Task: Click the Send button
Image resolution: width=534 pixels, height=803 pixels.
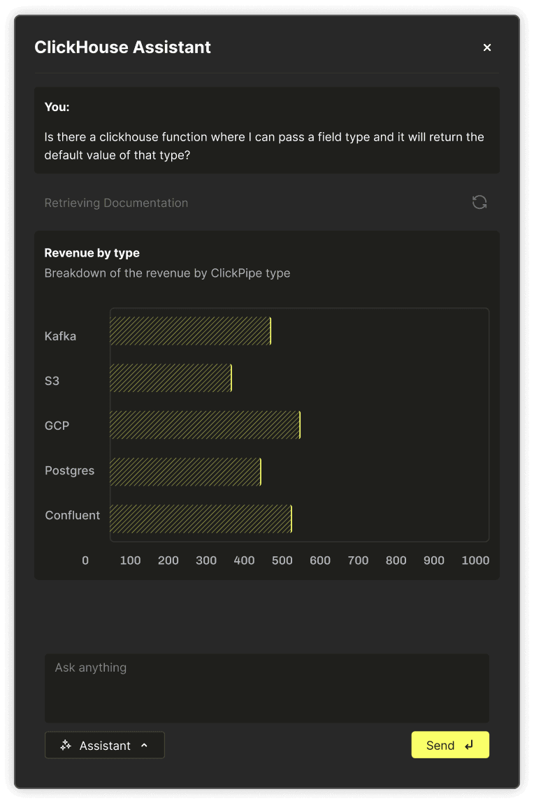Action: pyautogui.click(x=450, y=744)
